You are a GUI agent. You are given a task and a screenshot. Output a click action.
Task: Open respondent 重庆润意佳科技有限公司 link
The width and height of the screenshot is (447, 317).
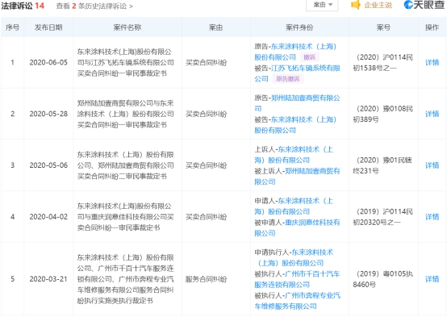pos(297,227)
